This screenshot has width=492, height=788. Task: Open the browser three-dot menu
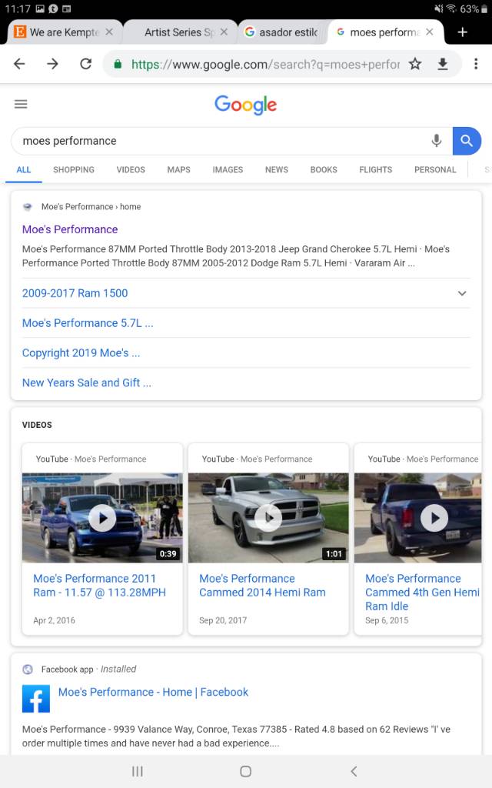click(476, 64)
